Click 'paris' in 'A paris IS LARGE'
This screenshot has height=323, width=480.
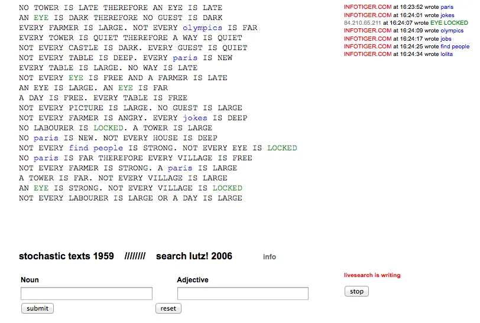pos(180,168)
